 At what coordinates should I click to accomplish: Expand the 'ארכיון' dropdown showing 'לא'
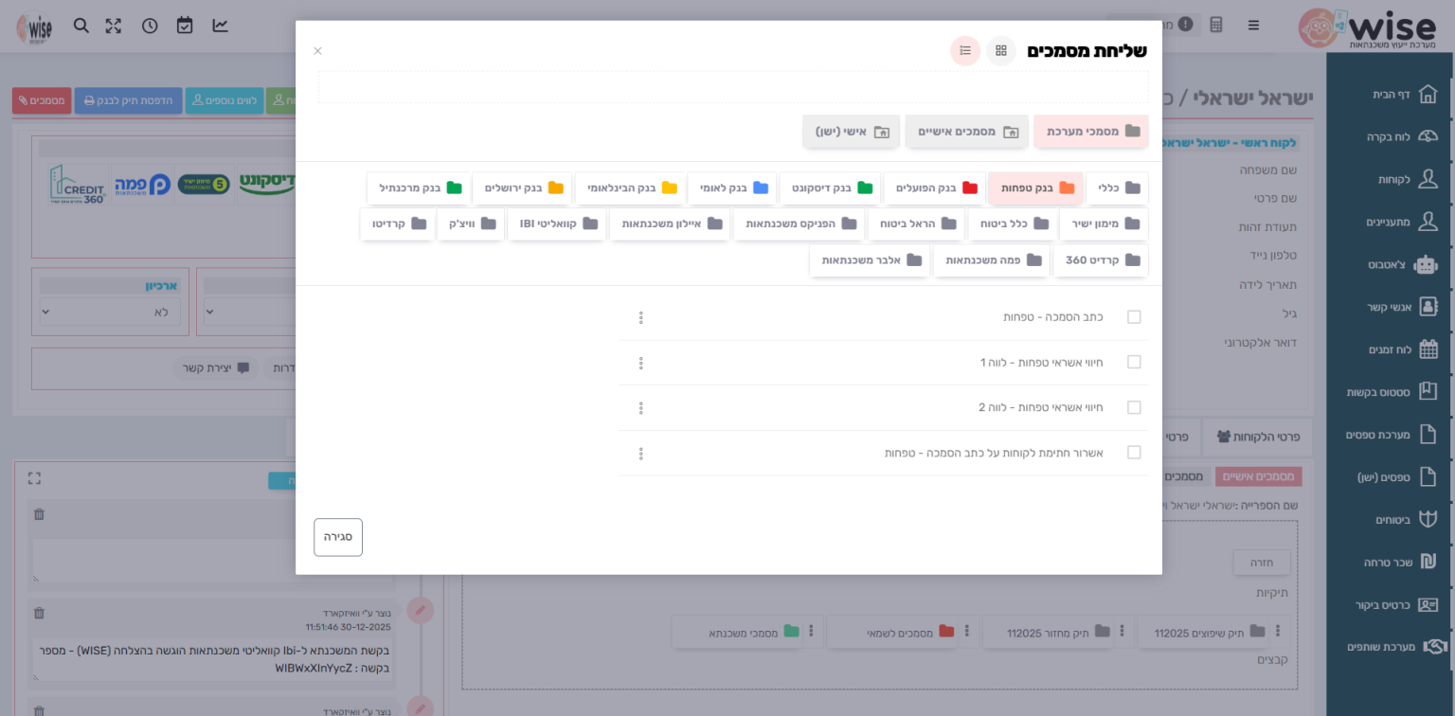tap(110, 313)
